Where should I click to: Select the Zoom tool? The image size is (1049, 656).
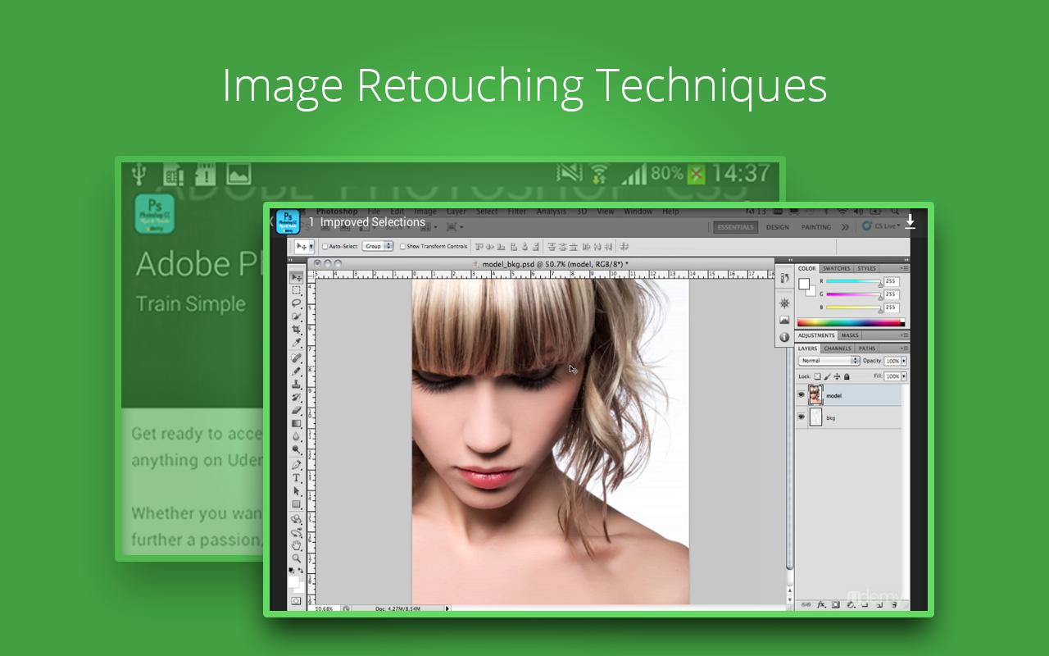click(x=296, y=558)
